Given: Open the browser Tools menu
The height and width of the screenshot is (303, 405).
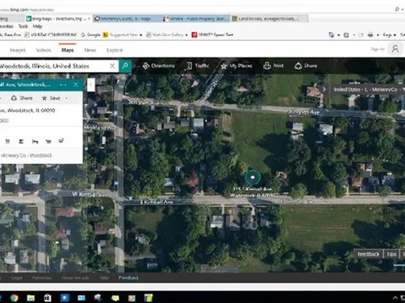Looking at the screenshot, I should click(23, 26).
